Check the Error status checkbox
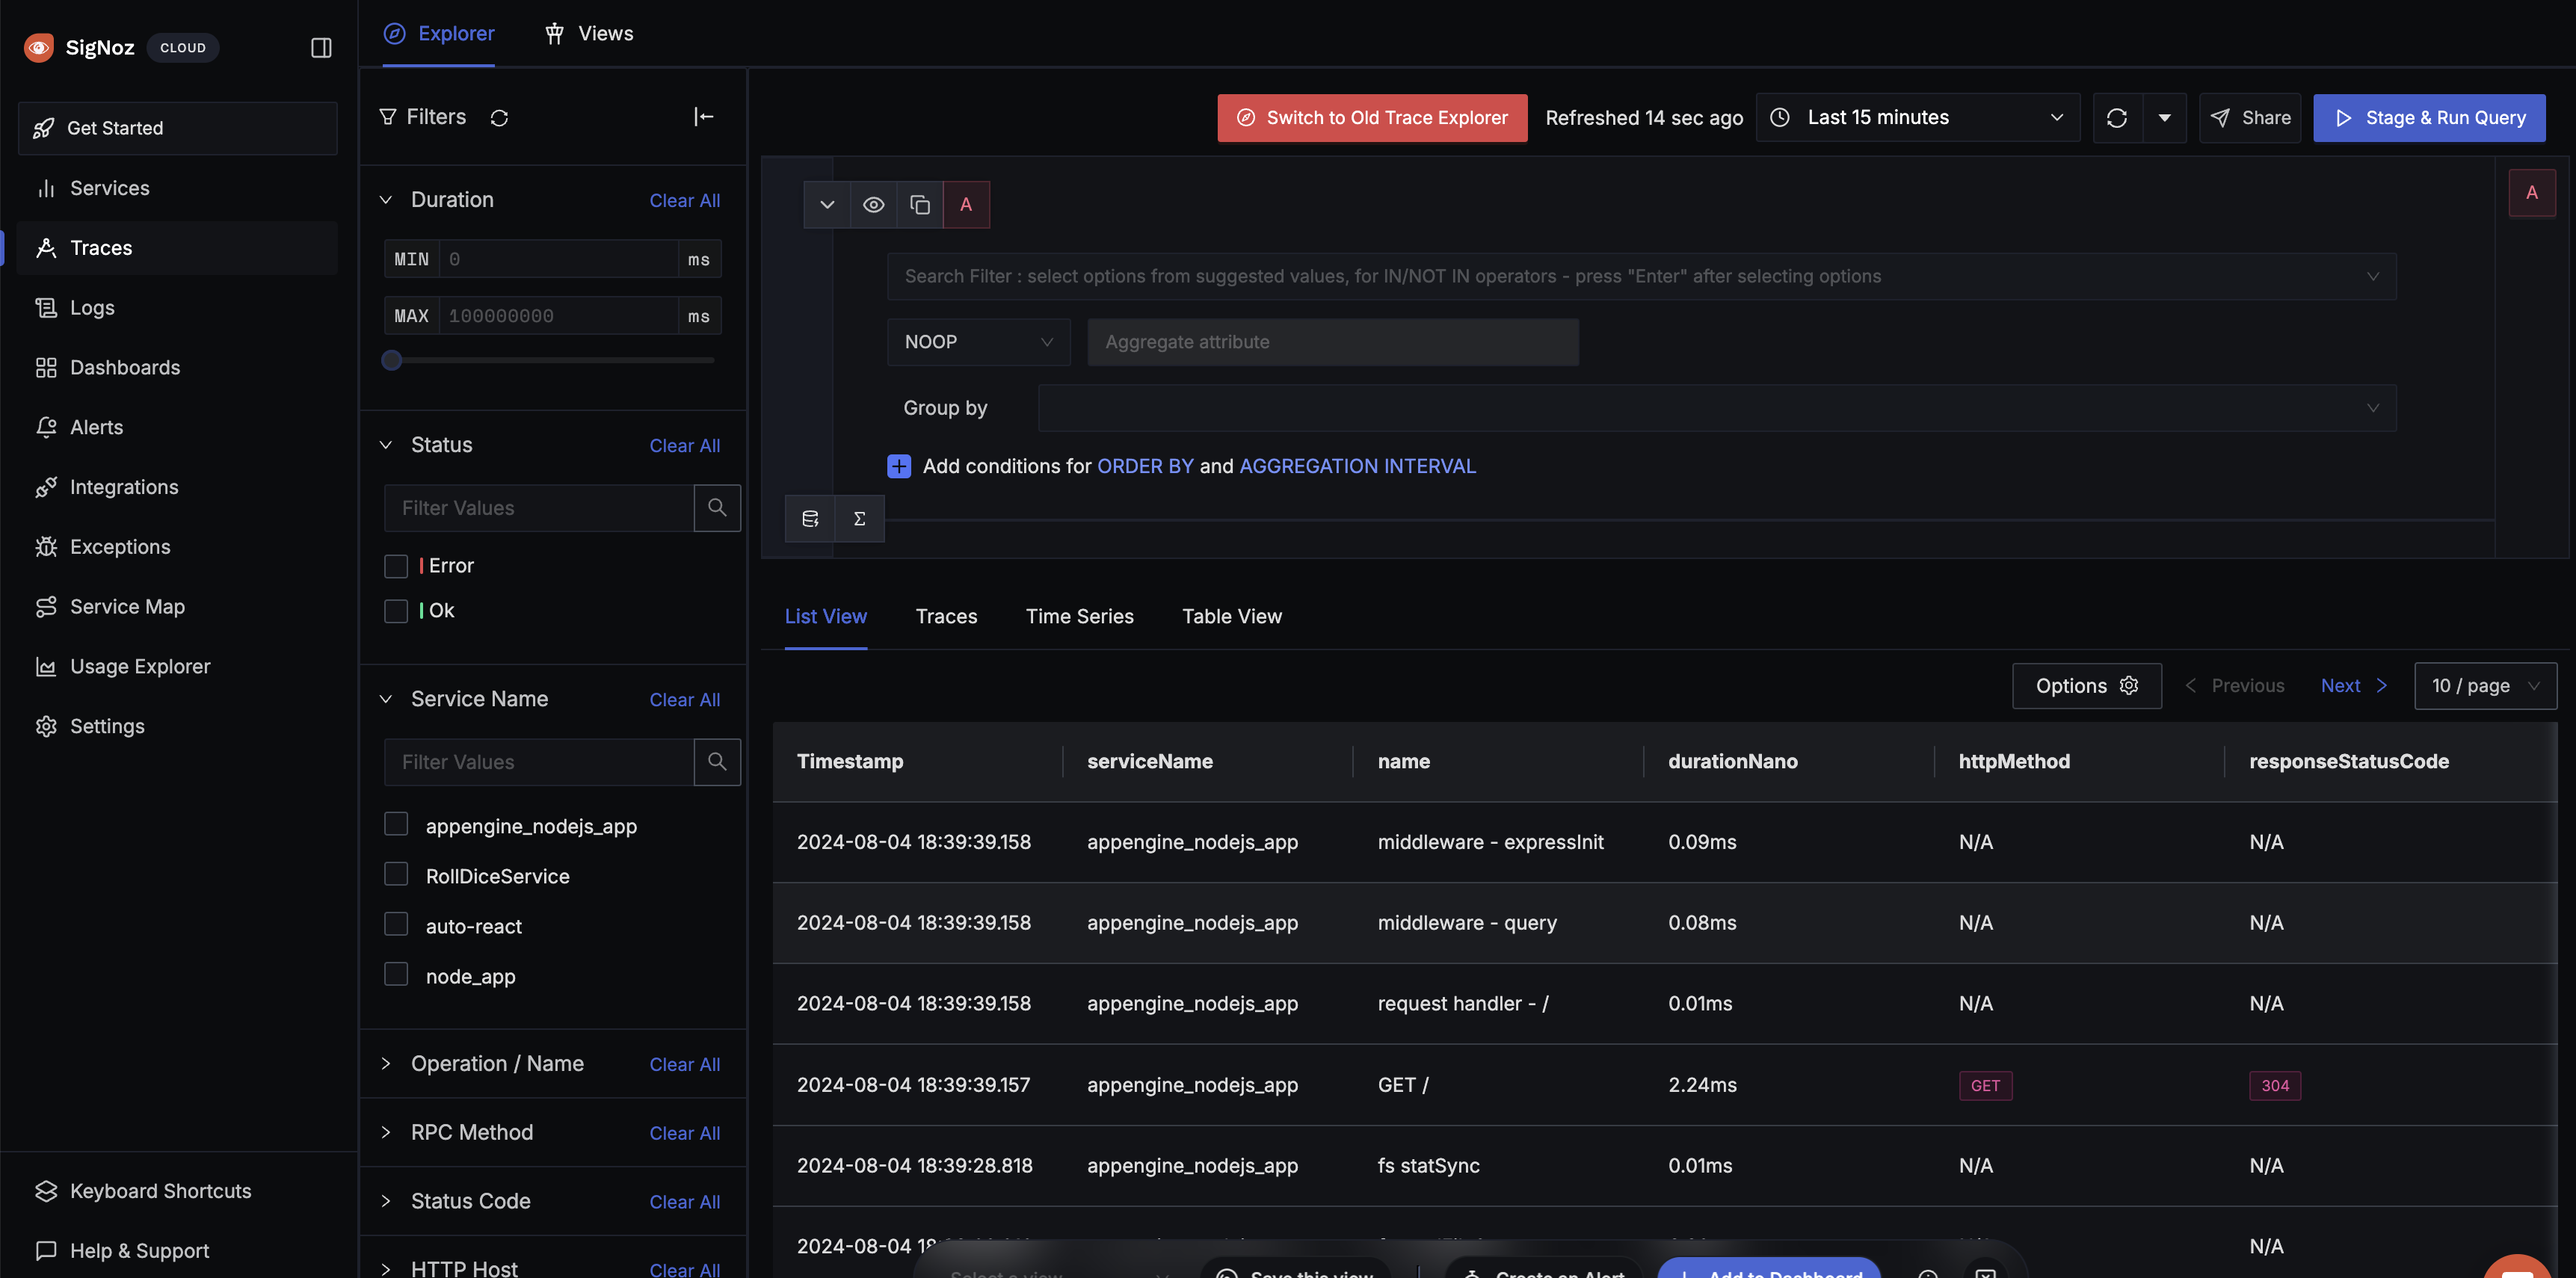Image resolution: width=2576 pixels, height=1278 pixels. tap(396, 566)
